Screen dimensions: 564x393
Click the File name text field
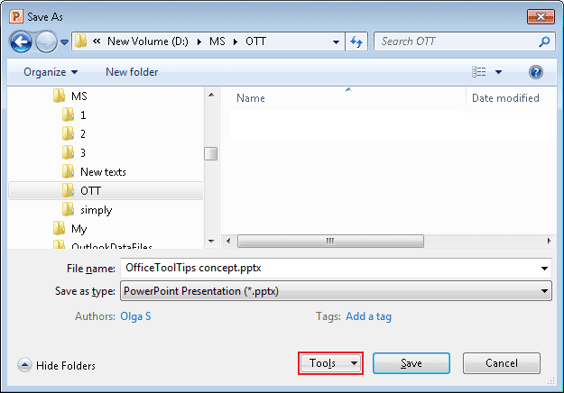329,268
